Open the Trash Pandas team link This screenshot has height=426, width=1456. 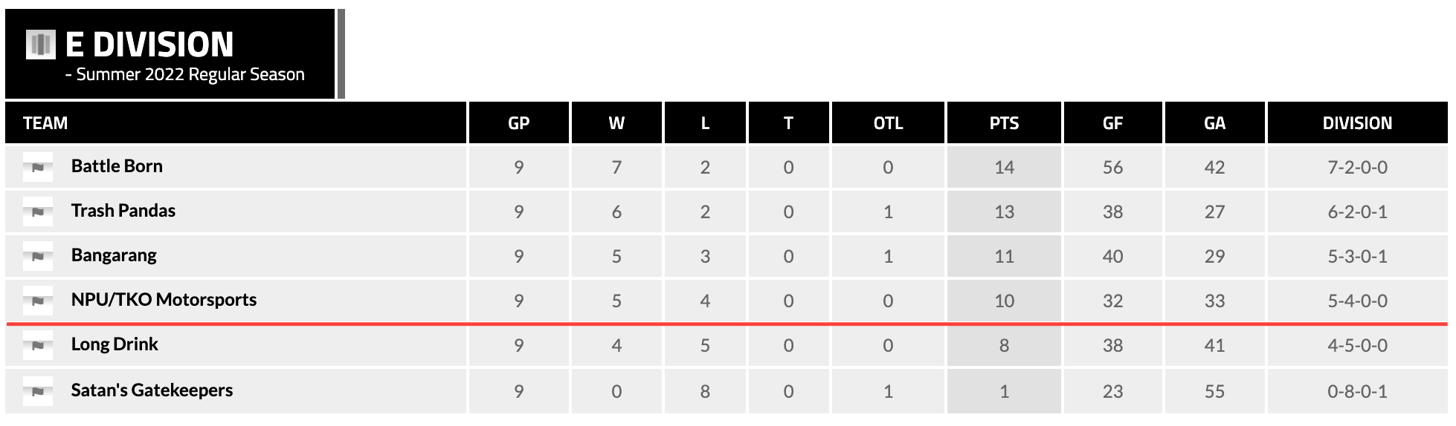[x=123, y=211]
